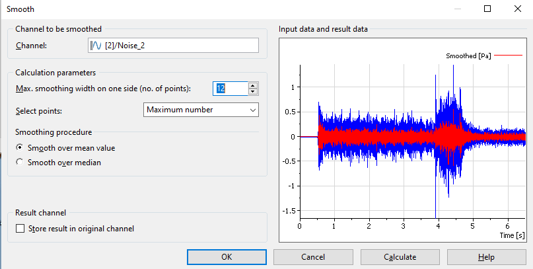
Task: Increase smoothing width with the up arrow
Action: (253, 85)
